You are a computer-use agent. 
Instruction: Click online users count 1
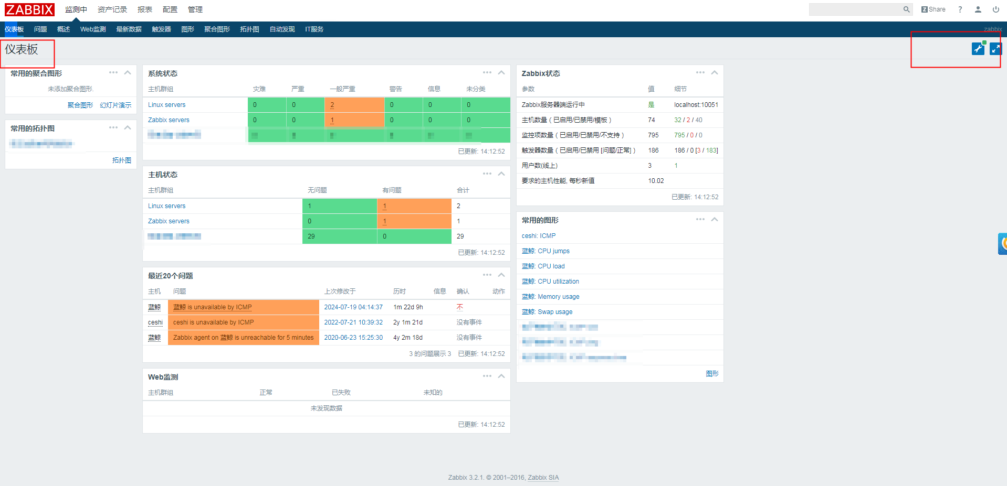click(676, 166)
